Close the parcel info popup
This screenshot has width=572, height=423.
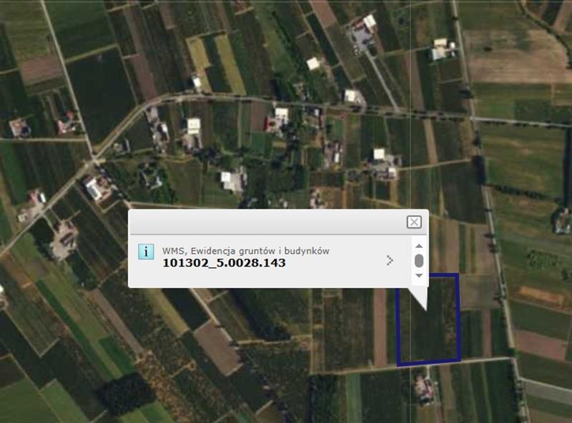pyautogui.click(x=414, y=222)
